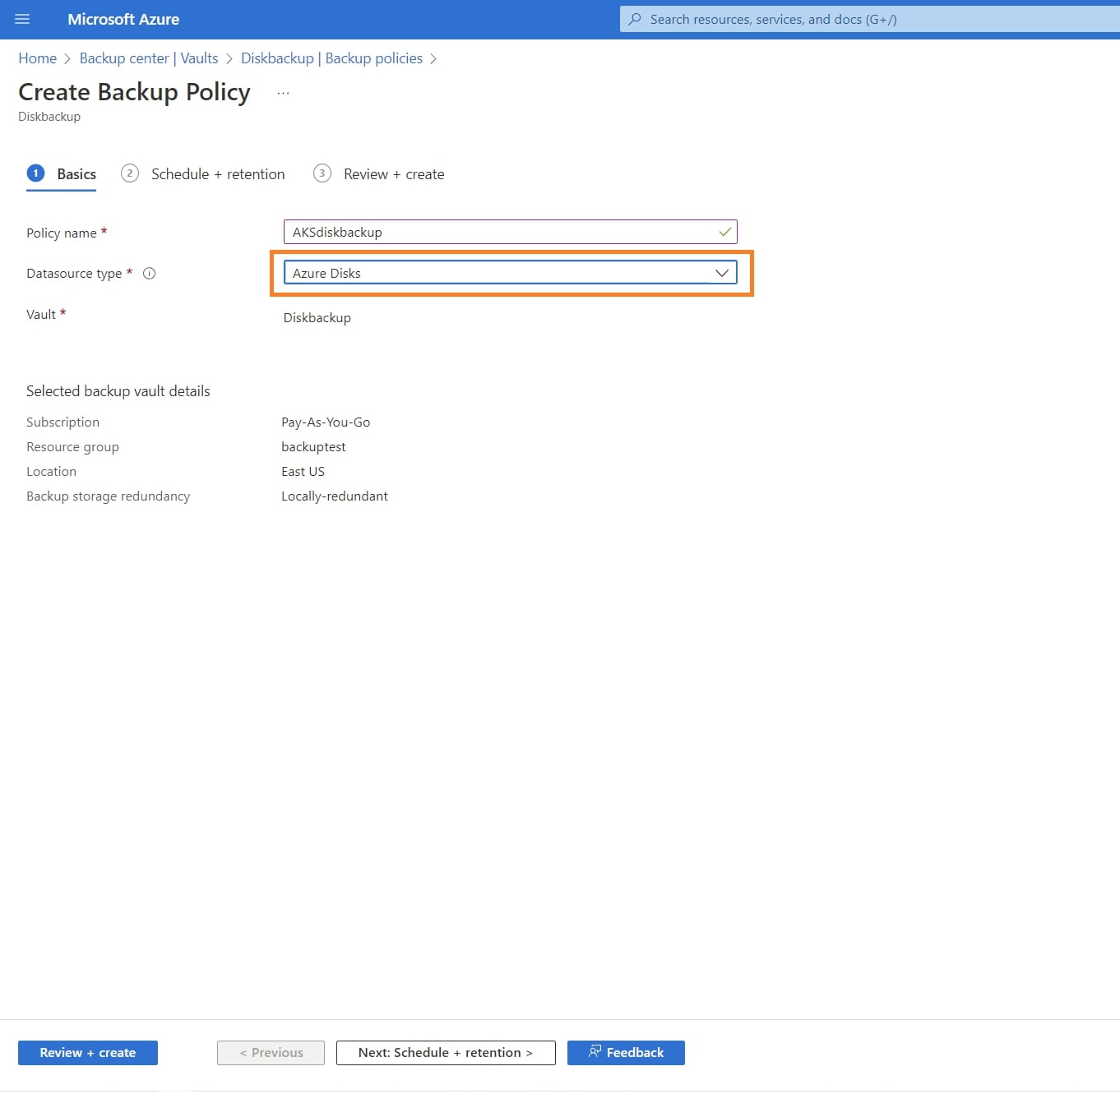Expand the Datasource type Azure Disks dropdown

coord(510,273)
